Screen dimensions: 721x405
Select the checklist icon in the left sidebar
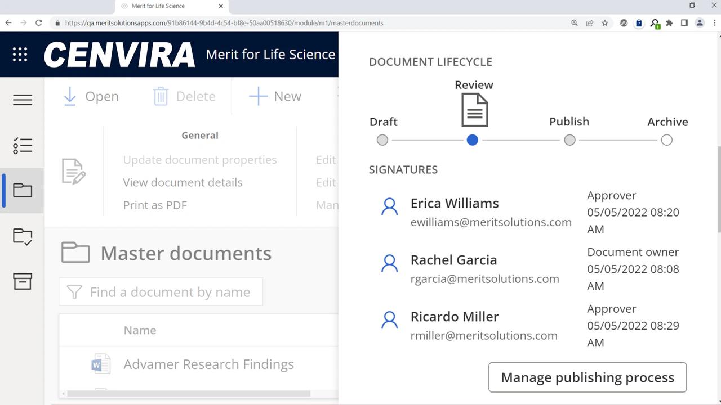(x=23, y=146)
